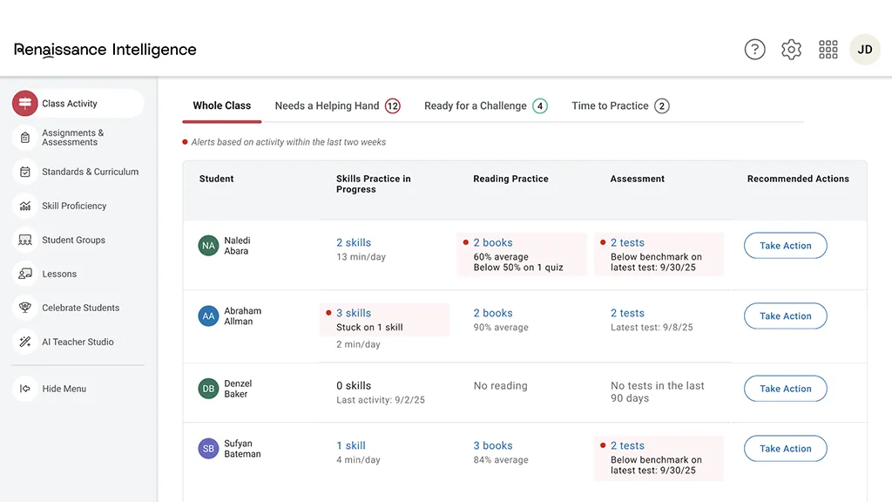Screen dimensions: 892x502
Task: Click the Lessons presenter icon
Action: pos(25,274)
